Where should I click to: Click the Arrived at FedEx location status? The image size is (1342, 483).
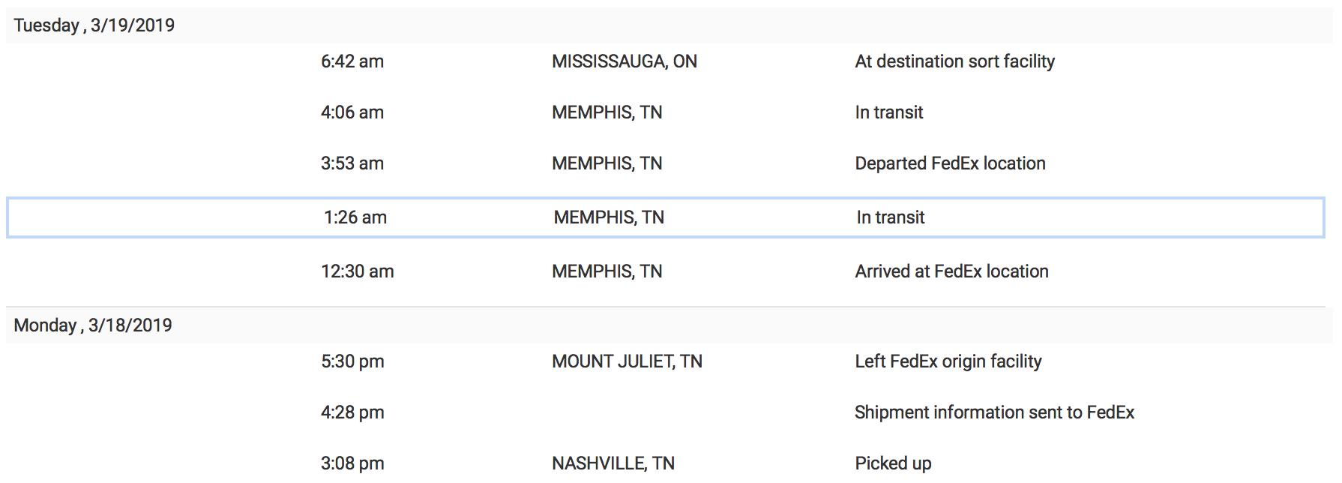click(951, 271)
